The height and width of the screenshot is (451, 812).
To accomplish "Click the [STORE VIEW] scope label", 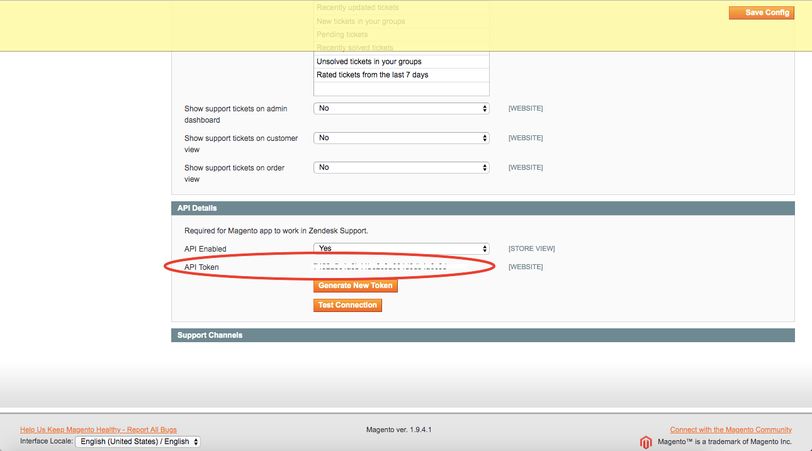I will point(532,248).
